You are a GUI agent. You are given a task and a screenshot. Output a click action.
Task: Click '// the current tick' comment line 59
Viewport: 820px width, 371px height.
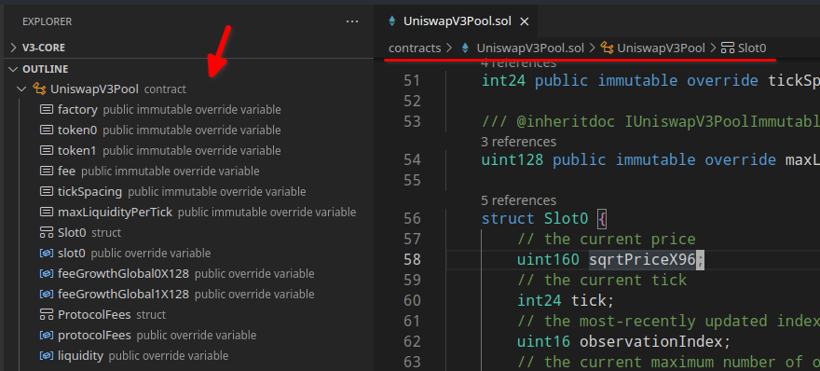tap(601, 280)
